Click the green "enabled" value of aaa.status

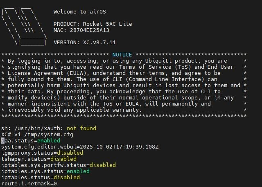tap(48, 140)
